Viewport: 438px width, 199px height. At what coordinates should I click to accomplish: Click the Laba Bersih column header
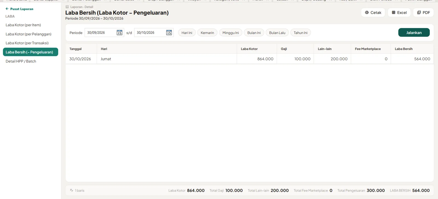[412, 49]
